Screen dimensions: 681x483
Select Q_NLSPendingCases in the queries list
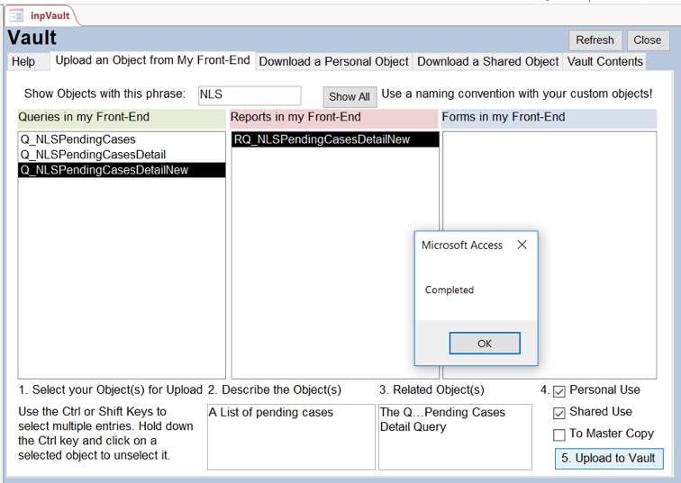pyautogui.click(x=78, y=139)
